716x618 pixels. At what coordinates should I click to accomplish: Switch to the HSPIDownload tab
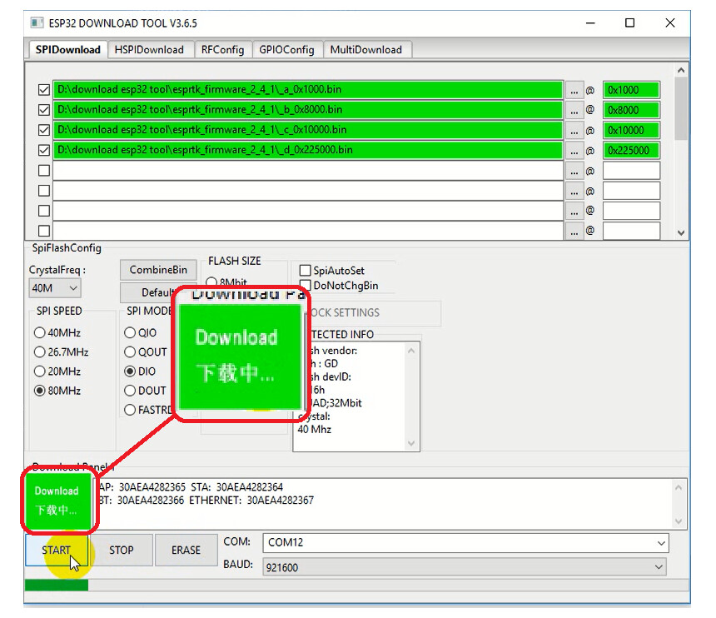[149, 50]
